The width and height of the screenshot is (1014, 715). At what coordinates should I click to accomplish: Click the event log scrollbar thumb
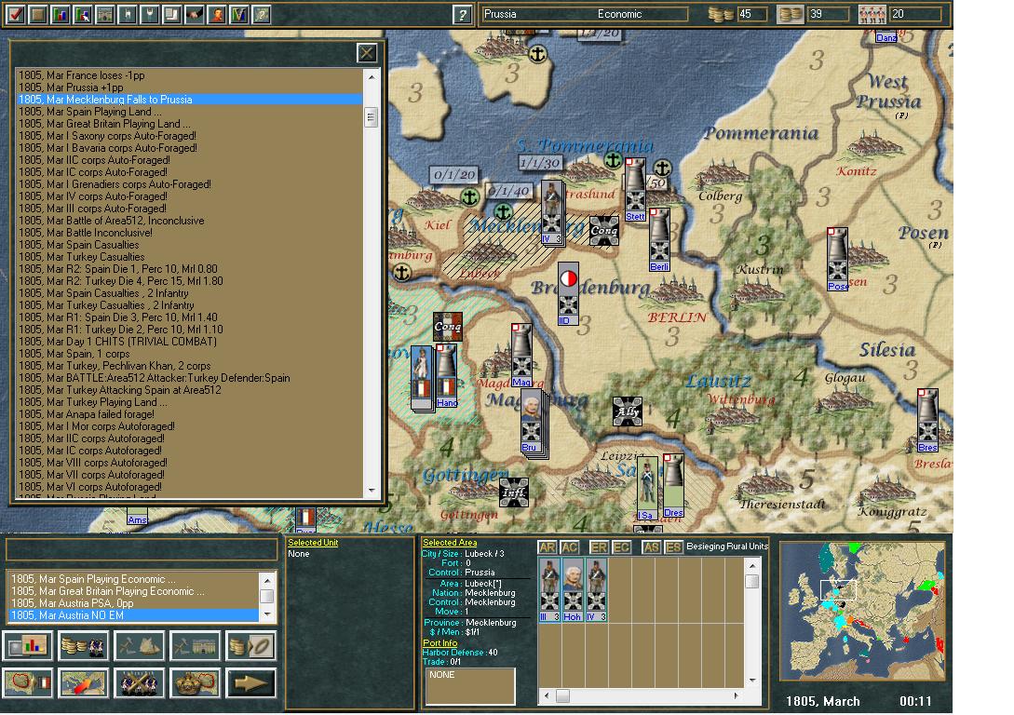click(x=372, y=117)
